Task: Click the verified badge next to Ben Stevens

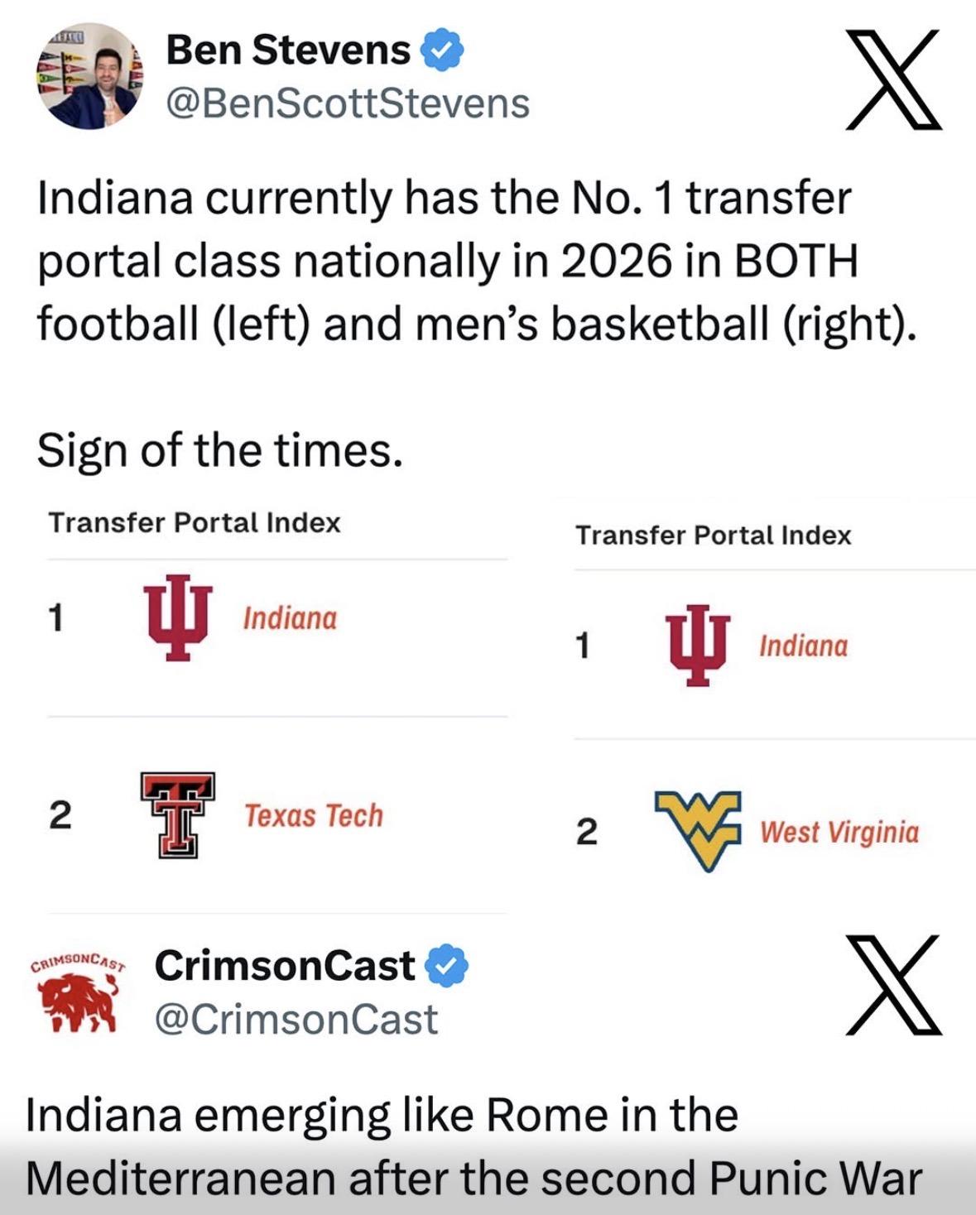Action: point(443,50)
